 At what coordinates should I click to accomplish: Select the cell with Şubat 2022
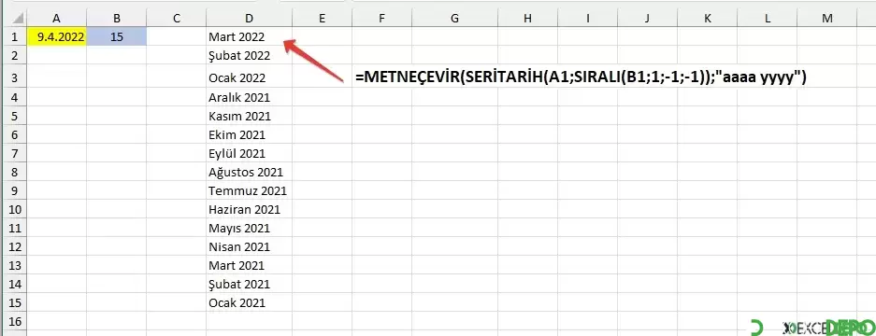(x=249, y=55)
